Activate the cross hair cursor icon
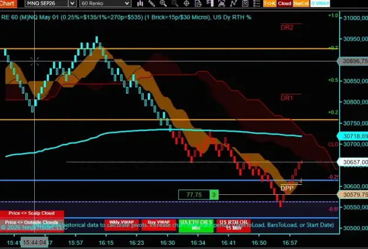Image resolution: width=368 pixels, height=249 pixels. tap(186, 4)
